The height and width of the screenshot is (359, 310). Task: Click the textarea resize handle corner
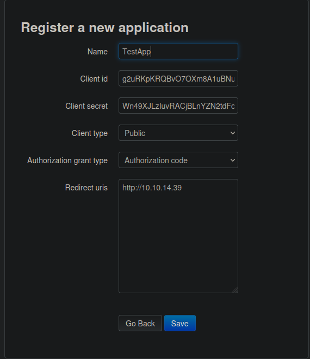(235, 290)
